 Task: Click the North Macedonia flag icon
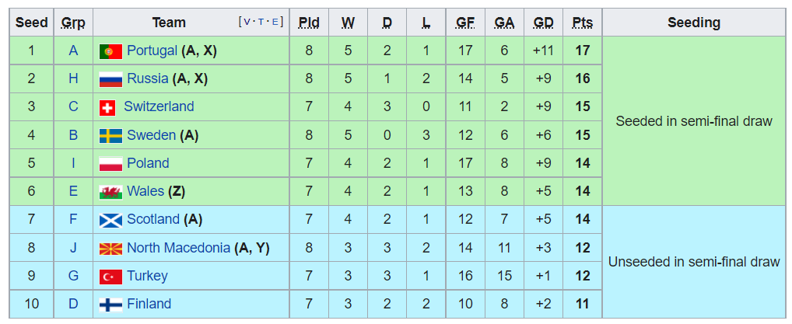point(110,249)
